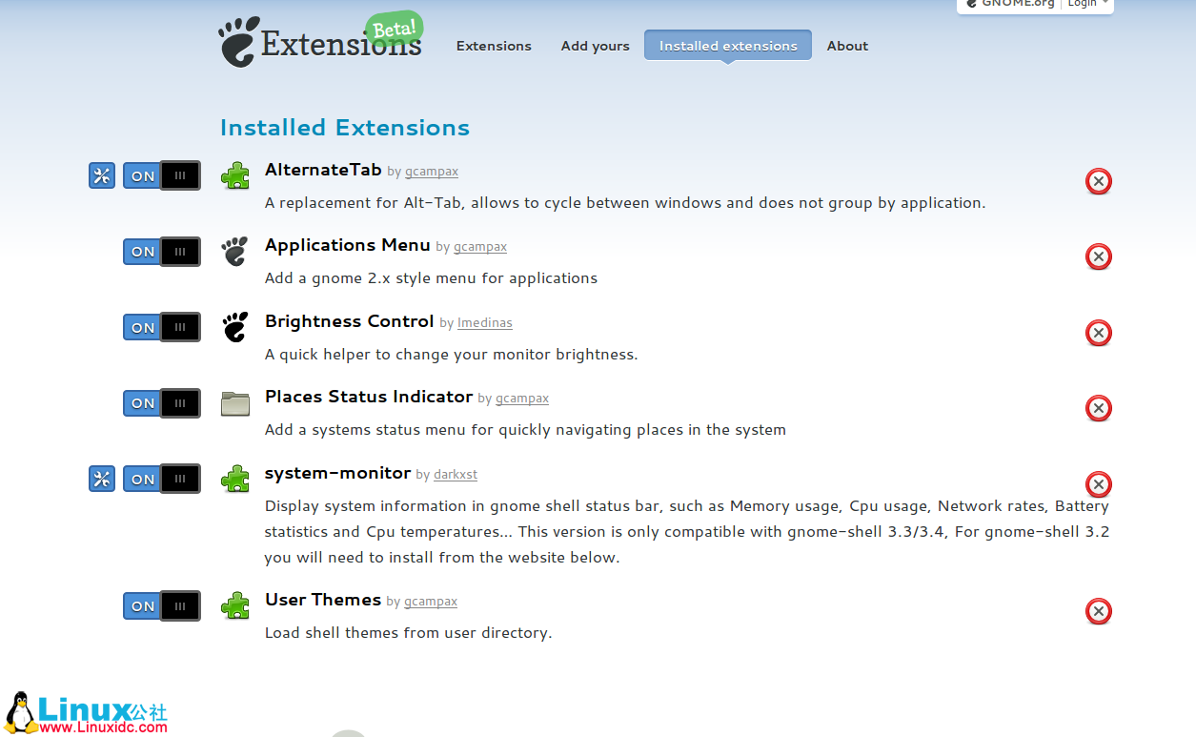Image resolution: width=1196 pixels, height=737 pixels.
Task: Toggle the Brightness Control ON switch
Action: [162, 327]
